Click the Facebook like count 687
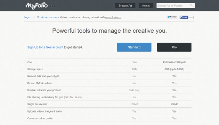The height and width of the screenshot is (125, 219). 191,17
